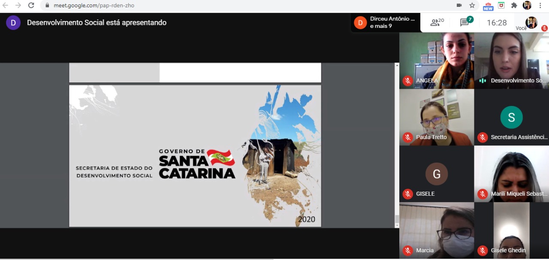Screen dimensions: 549x260
Task: Click the 'Secretaria Assistênci...' name label
Action: pyautogui.click(x=519, y=137)
